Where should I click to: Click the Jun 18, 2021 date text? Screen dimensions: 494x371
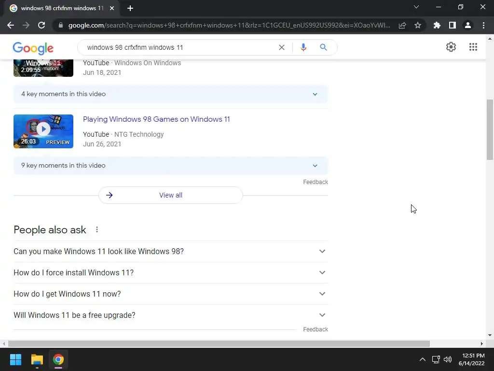[x=102, y=72]
